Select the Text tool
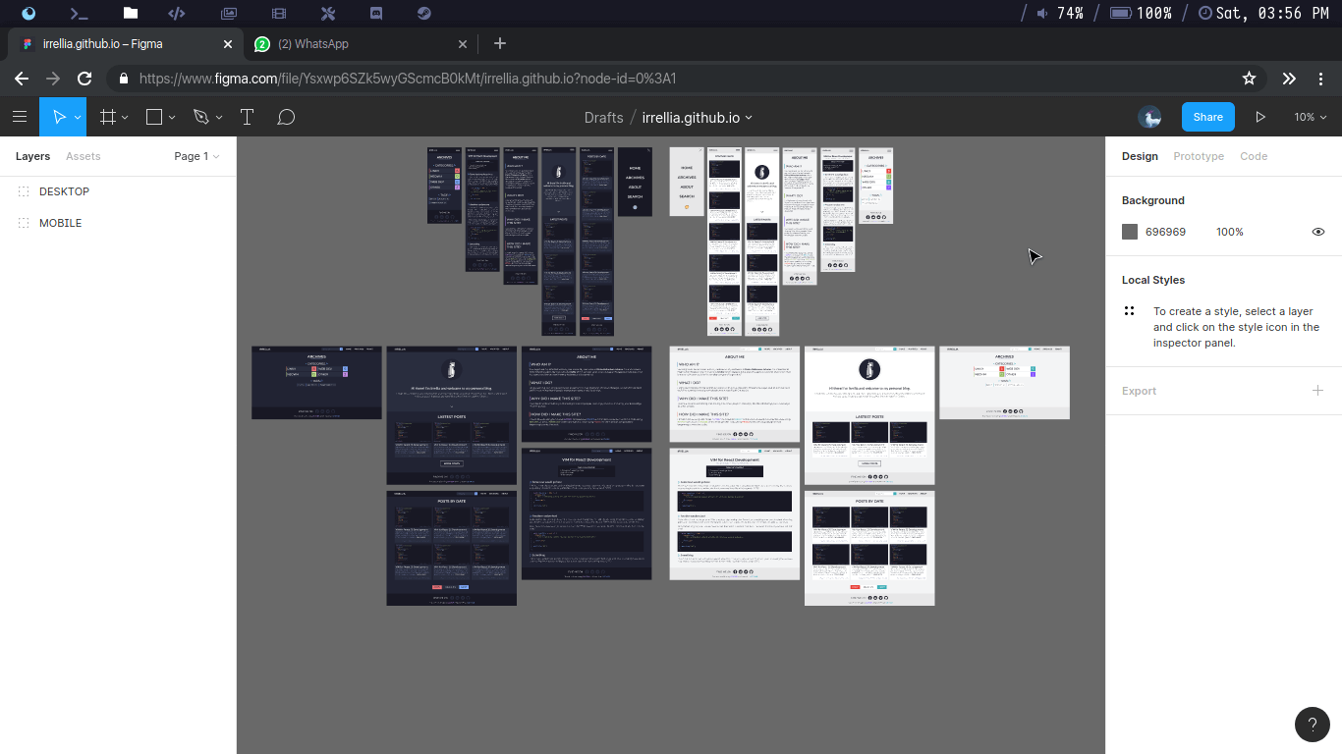This screenshot has height=754, width=1342. (247, 117)
